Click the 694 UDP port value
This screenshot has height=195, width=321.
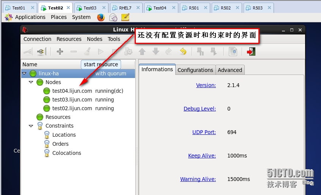pyautogui.click(x=232, y=132)
